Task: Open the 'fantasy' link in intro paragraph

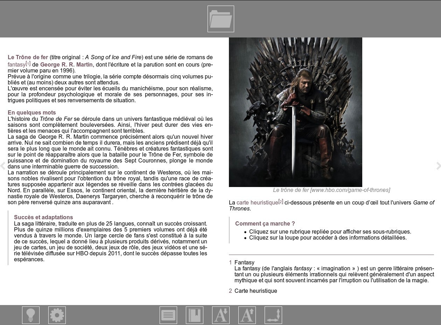Action: click(16, 65)
